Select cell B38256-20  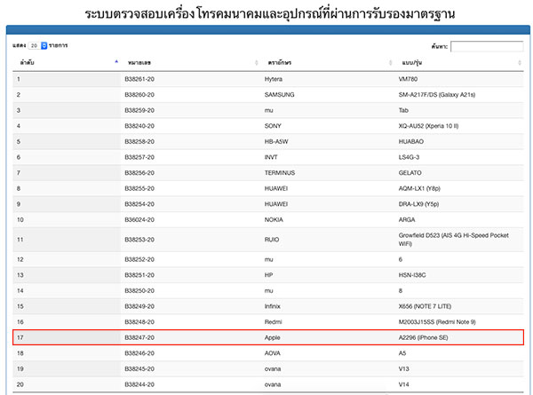(x=139, y=173)
